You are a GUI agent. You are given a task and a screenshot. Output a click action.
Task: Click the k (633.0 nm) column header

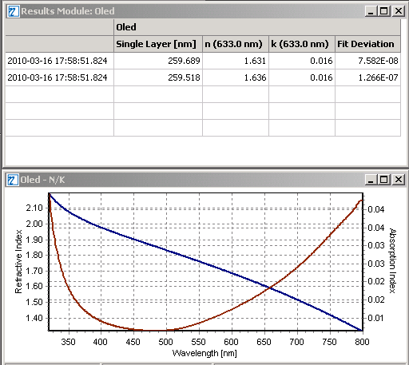click(302, 44)
